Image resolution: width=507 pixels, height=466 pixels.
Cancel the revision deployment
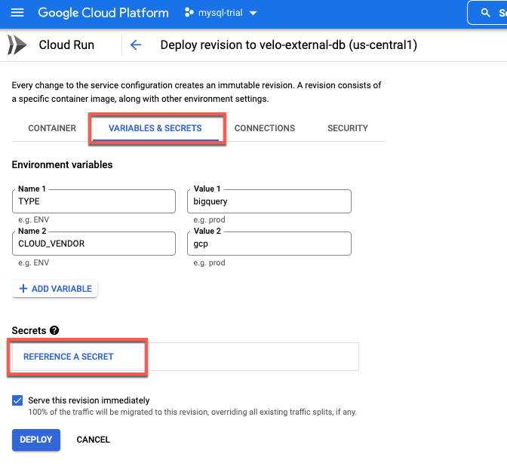[x=93, y=440]
